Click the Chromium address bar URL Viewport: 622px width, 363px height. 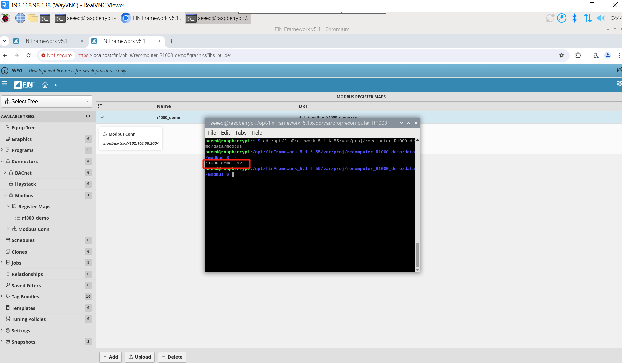154,55
